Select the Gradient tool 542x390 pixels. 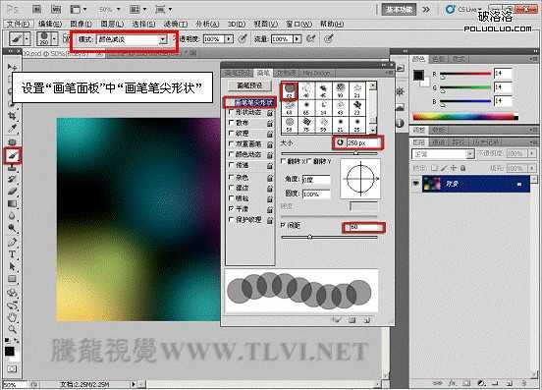coord(13,203)
